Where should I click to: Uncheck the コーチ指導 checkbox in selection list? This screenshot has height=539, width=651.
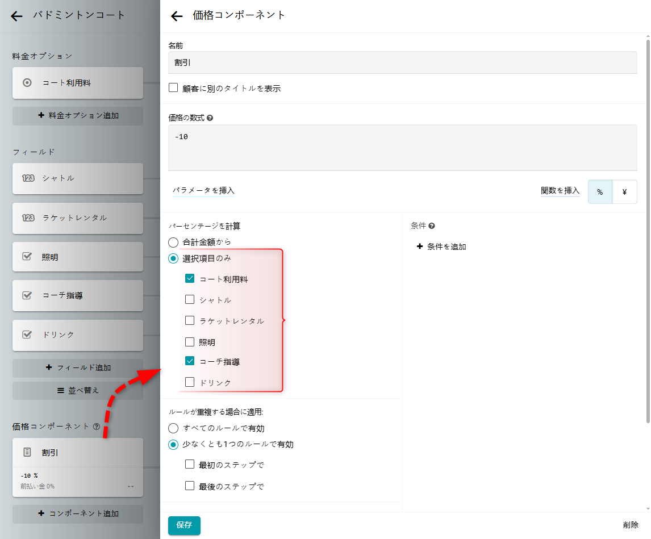(190, 361)
